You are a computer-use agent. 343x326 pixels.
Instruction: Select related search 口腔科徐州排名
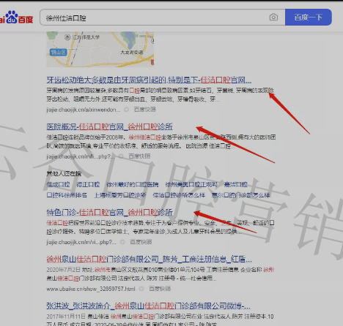[67, 195]
